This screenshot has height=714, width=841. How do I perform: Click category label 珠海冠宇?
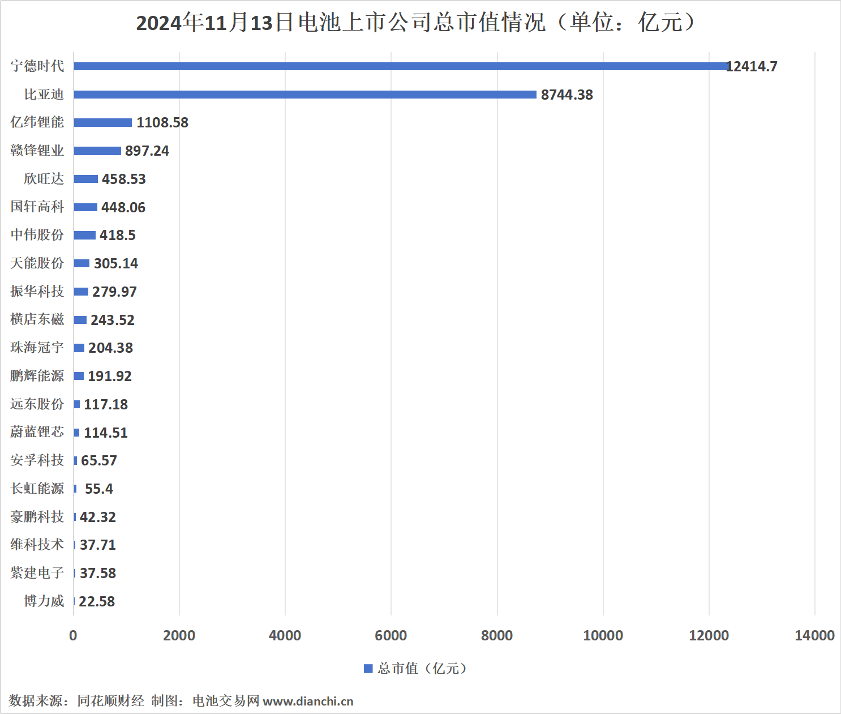(x=37, y=347)
